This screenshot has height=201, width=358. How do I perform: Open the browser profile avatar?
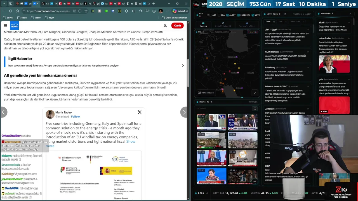[161, 11]
